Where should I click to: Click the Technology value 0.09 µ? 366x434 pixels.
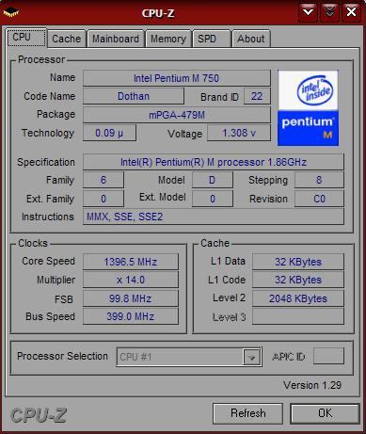tap(109, 133)
